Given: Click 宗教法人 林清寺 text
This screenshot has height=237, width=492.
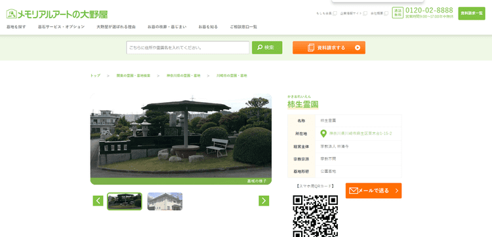Looking at the screenshot, I should point(335,146).
